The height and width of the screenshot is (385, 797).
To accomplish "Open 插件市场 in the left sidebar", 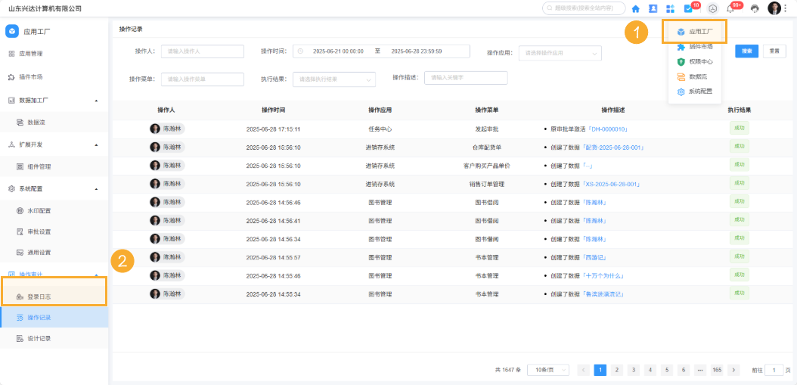I will pyautogui.click(x=30, y=77).
